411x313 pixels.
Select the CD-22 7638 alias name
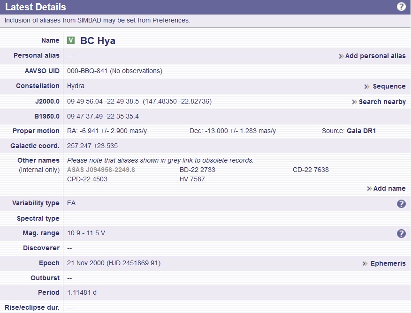311,170
